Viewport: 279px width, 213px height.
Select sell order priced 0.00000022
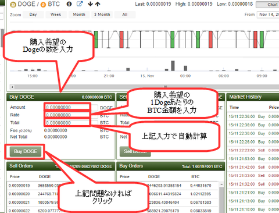(60, 211)
